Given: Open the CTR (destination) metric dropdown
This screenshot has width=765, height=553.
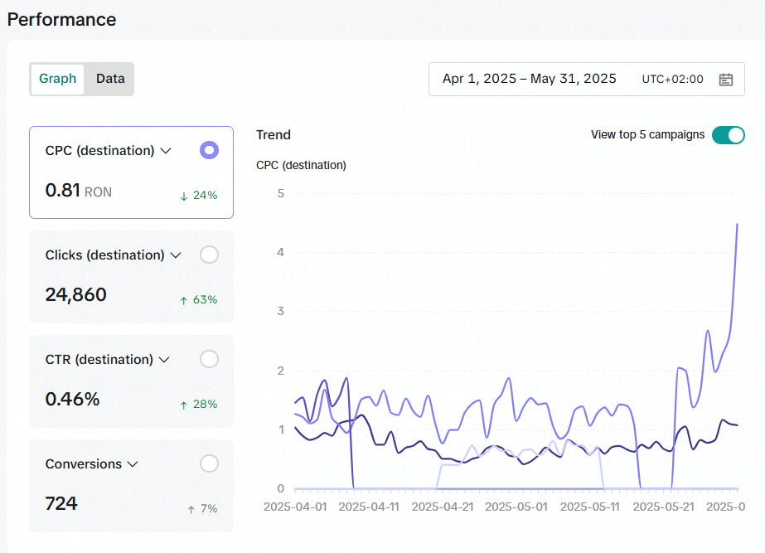Looking at the screenshot, I should click(164, 360).
